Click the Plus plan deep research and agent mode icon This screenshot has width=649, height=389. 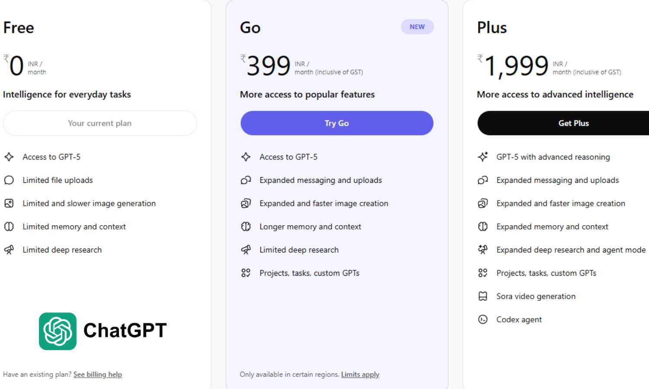pyautogui.click(x=483, y=250)
